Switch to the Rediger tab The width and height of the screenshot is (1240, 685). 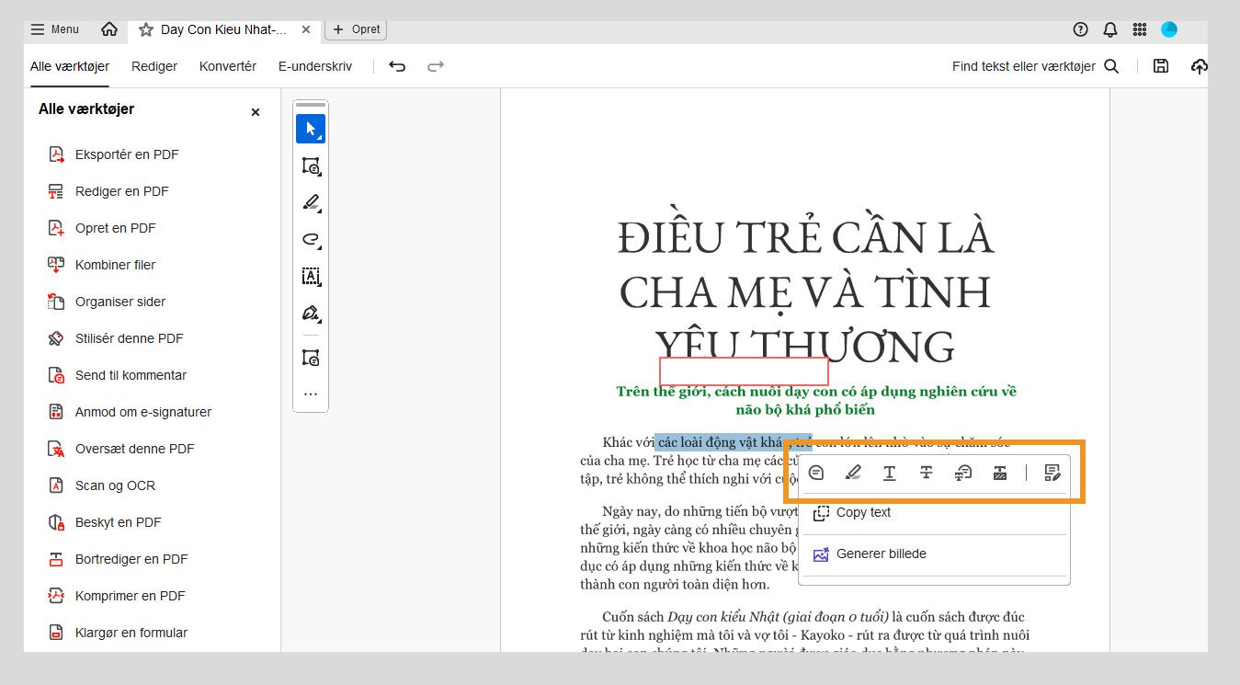click(154, 66)
